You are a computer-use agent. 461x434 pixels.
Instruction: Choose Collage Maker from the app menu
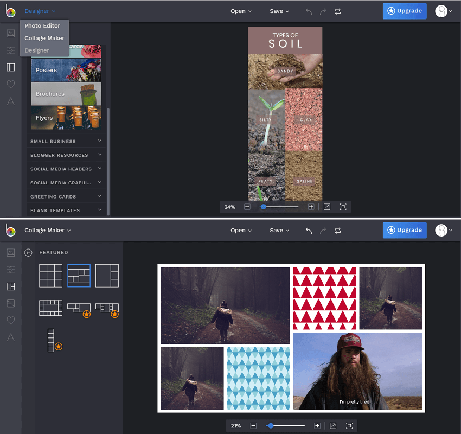(44, 38)
